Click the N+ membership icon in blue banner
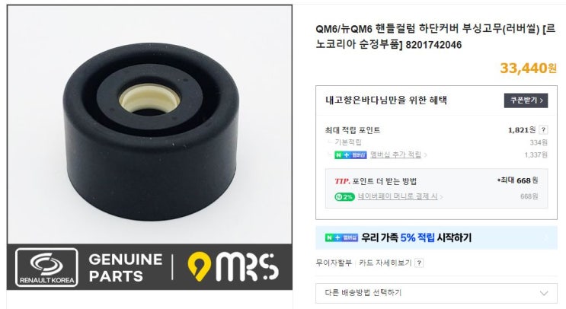This screenshot has height=309, width=566. tap(341, 237)
